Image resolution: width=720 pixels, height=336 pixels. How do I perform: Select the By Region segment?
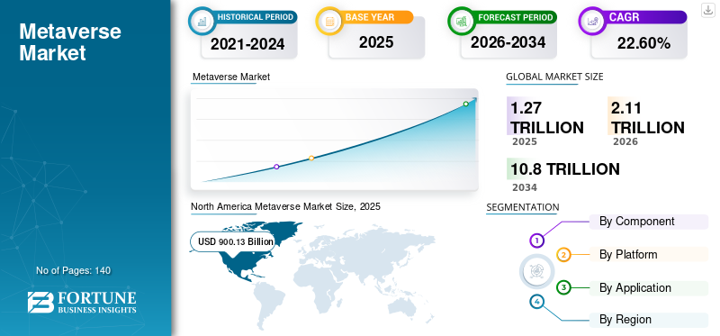click(x=648, y=320)
